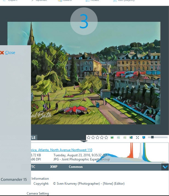Switch to the XMP metadata tab
This screenshot has width=169, height=196.
point(54,167)
